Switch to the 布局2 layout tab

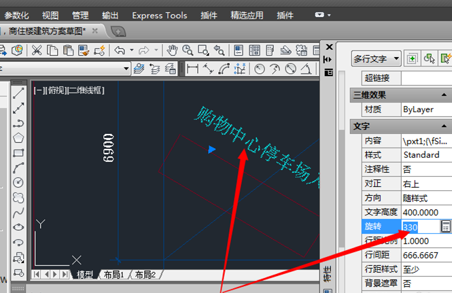[146, 275]
